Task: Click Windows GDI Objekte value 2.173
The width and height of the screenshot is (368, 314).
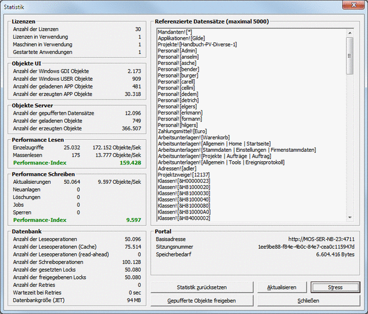Action: [134, 71]
